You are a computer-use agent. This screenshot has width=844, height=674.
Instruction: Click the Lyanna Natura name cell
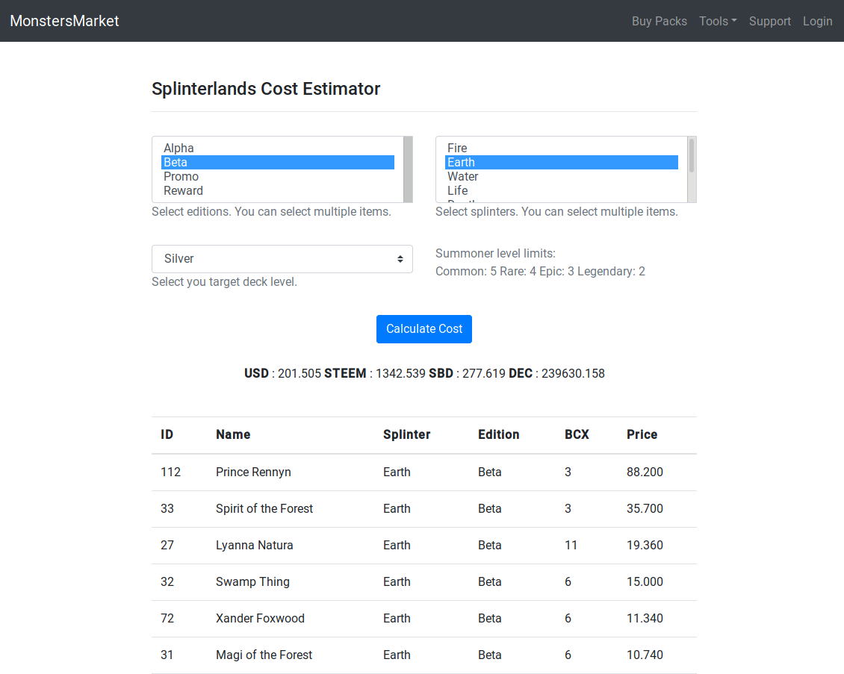255,546
